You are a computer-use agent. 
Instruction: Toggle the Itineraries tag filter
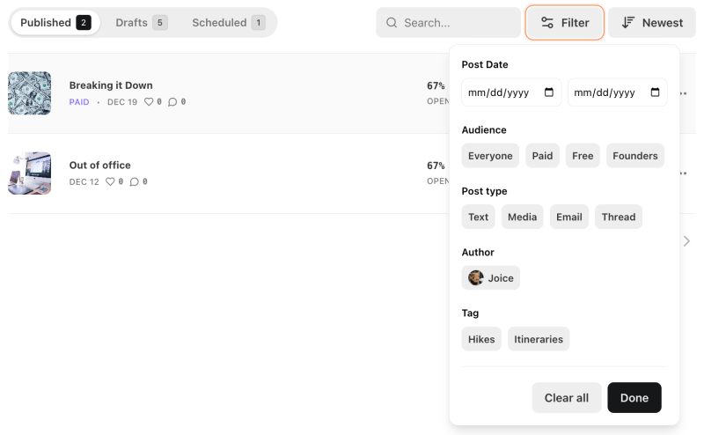click(x=539, y=339)
